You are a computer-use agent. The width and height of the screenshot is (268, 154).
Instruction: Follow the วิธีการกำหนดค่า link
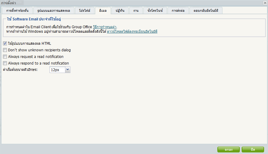[105, 27]
